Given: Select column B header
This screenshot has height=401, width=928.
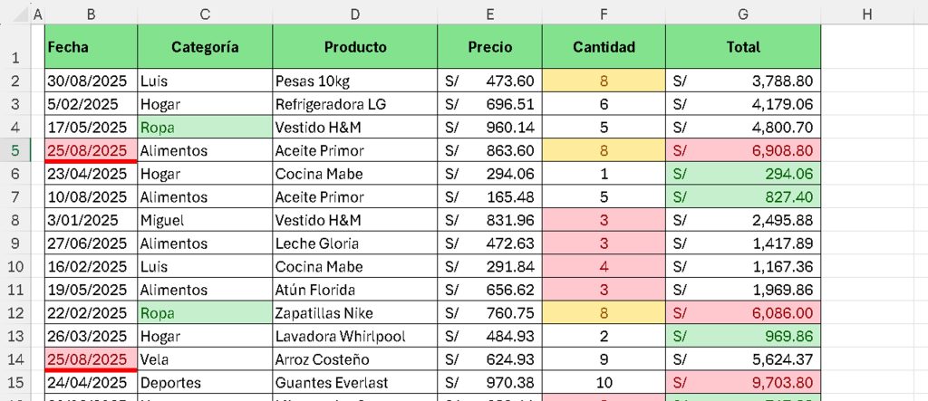Looking at the screenshot, I should point(92,15).
